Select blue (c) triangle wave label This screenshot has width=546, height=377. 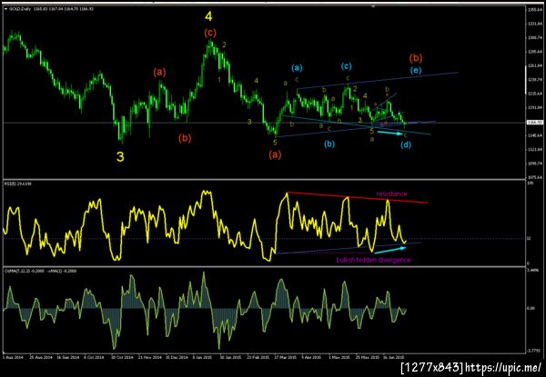click(346, 65)
